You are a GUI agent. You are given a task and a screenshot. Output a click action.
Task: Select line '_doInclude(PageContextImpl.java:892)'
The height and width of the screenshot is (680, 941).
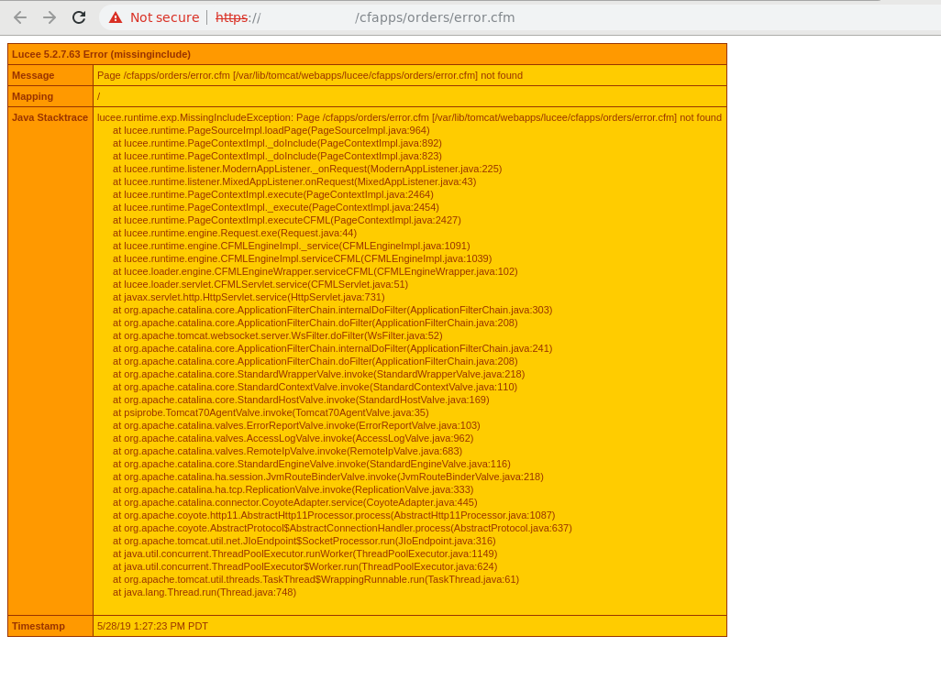coord(277,143)
